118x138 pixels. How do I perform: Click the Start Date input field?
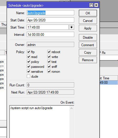(50, 20)
